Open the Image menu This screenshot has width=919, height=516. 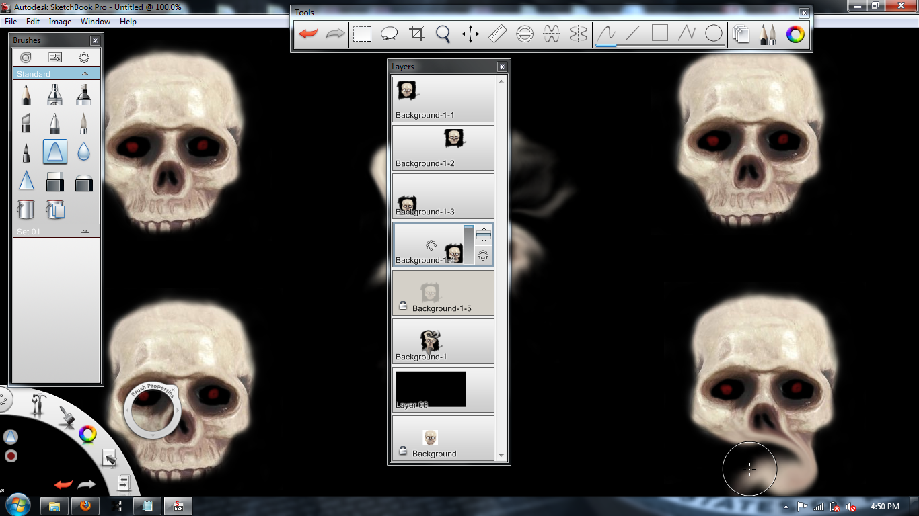[60, 21]
